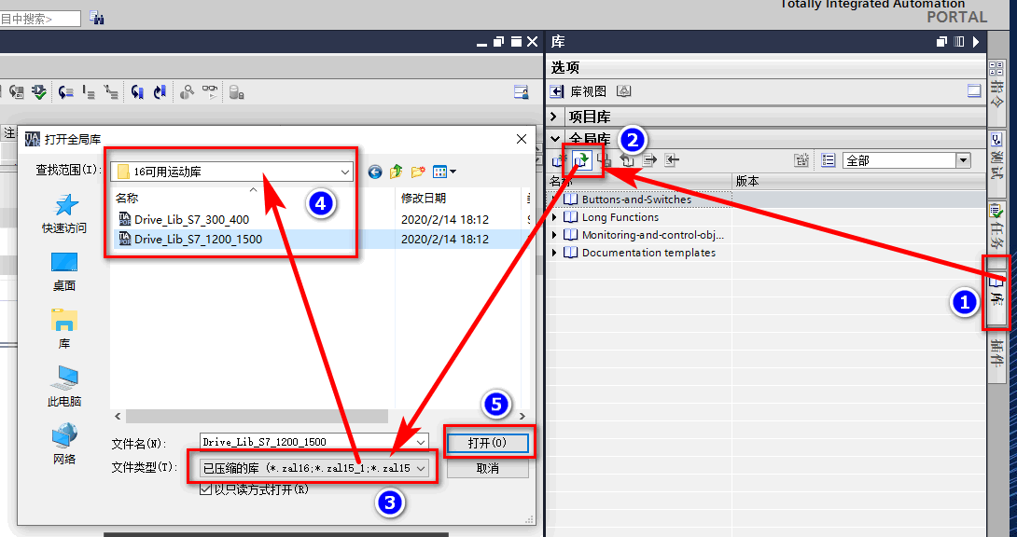Sort files by 修改日期 column header
Viewport: 1017px width, 537px height.
(x=423, y=199)
